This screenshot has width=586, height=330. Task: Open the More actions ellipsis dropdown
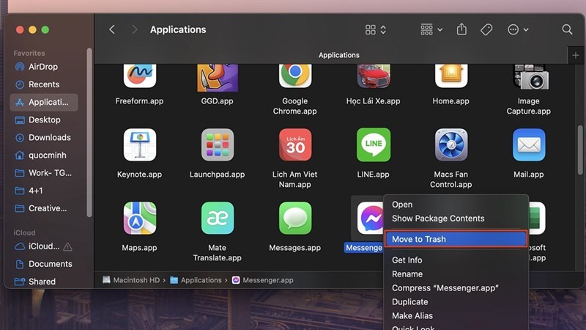point(517,29)
